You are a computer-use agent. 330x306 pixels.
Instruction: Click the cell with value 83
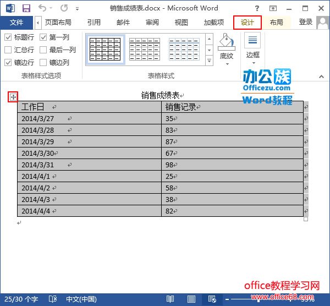coord(232,130)
